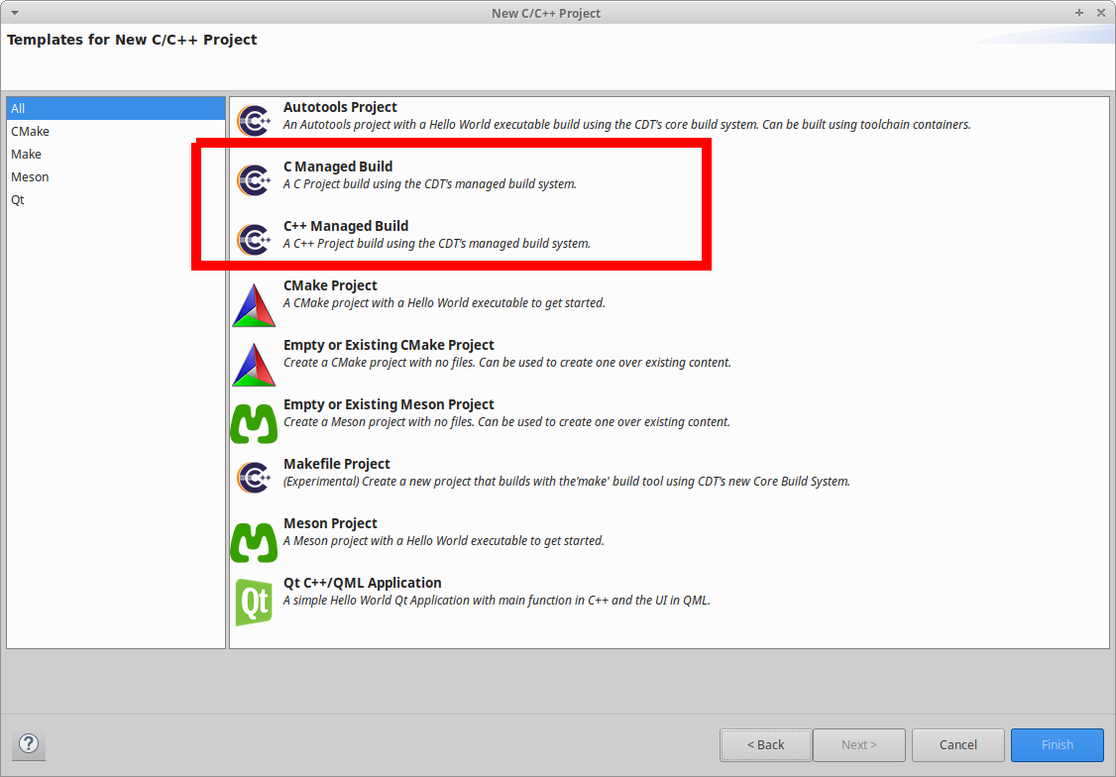Select Empty or Existing Meson Project title
This screenshot has width=1116, height=777.
[x=389, y=404]
